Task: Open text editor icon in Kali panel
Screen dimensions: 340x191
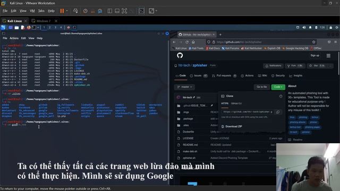Action: tap(22, 28)
